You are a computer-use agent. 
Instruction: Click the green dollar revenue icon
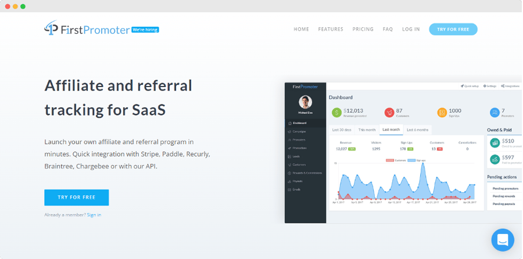click(336, 113)
